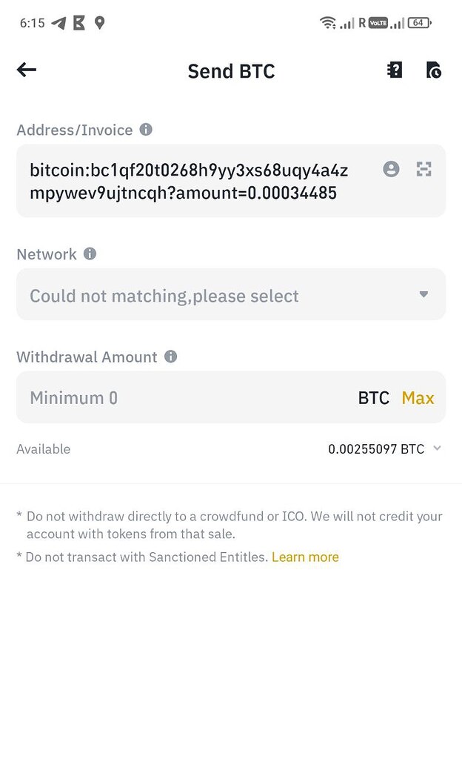Tap the bitcoin address text field
Image resolution: width=462 pixels, height=759 pixels.
(192, 182)
